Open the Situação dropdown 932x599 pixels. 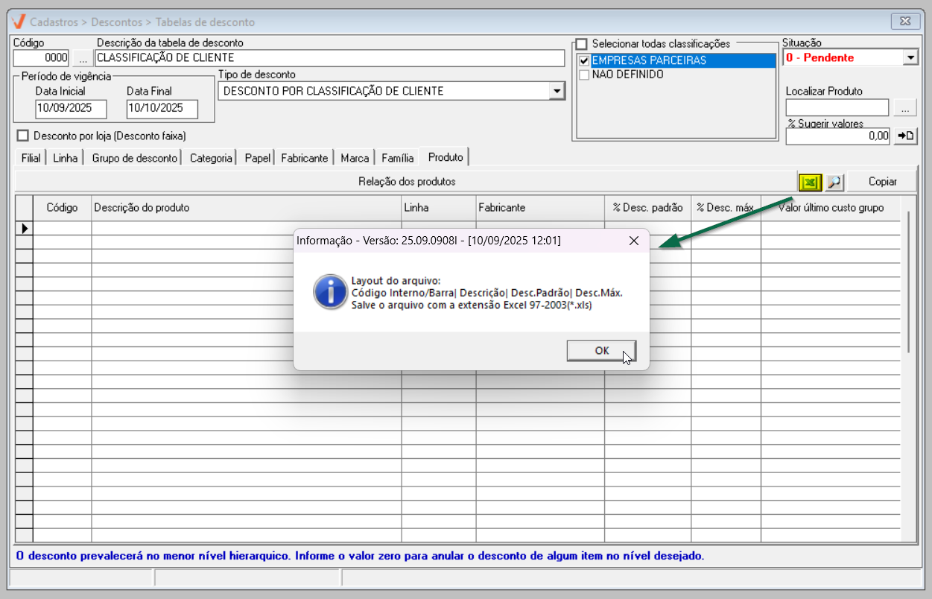click(910, 57)
